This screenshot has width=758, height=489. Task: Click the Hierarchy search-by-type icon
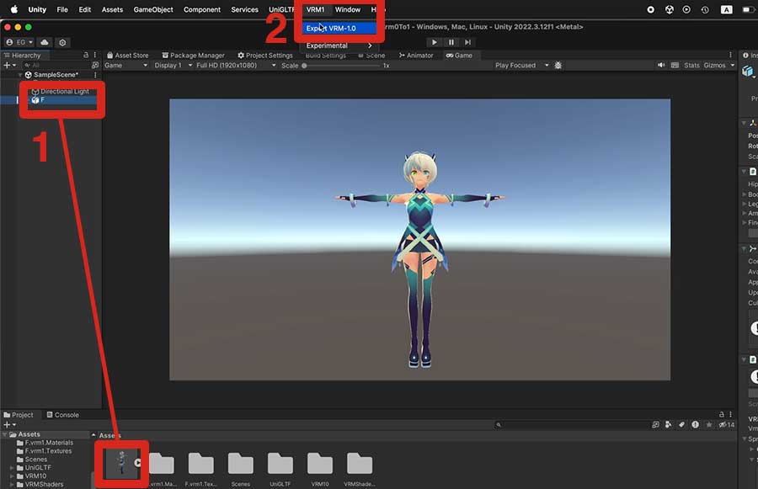94,65
